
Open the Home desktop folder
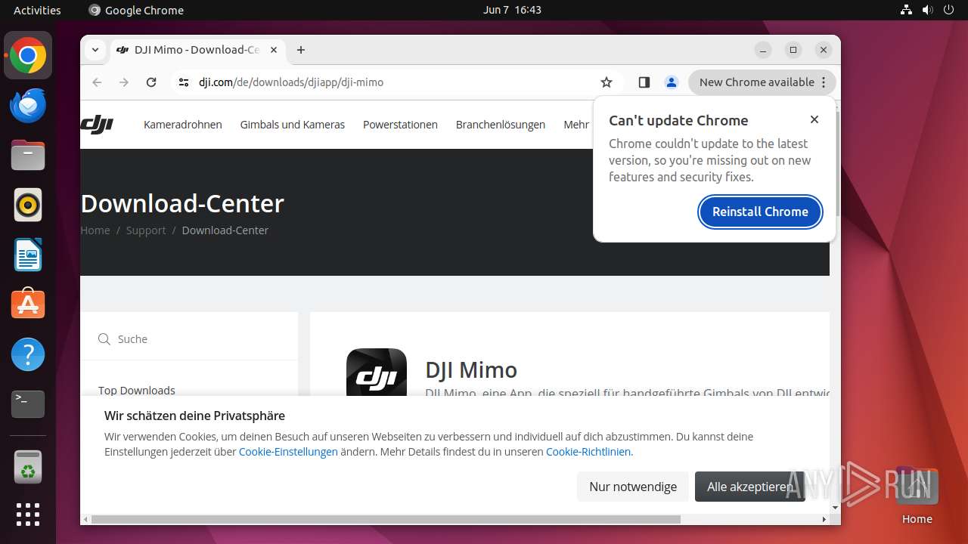[x=917, y=496]
